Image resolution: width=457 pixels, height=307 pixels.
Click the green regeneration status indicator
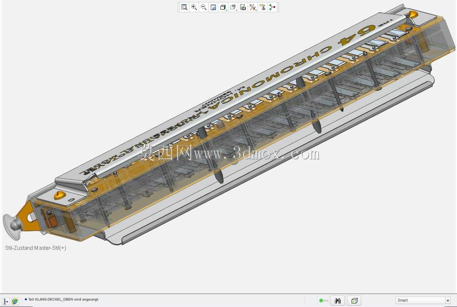click(x=321, y=301)
